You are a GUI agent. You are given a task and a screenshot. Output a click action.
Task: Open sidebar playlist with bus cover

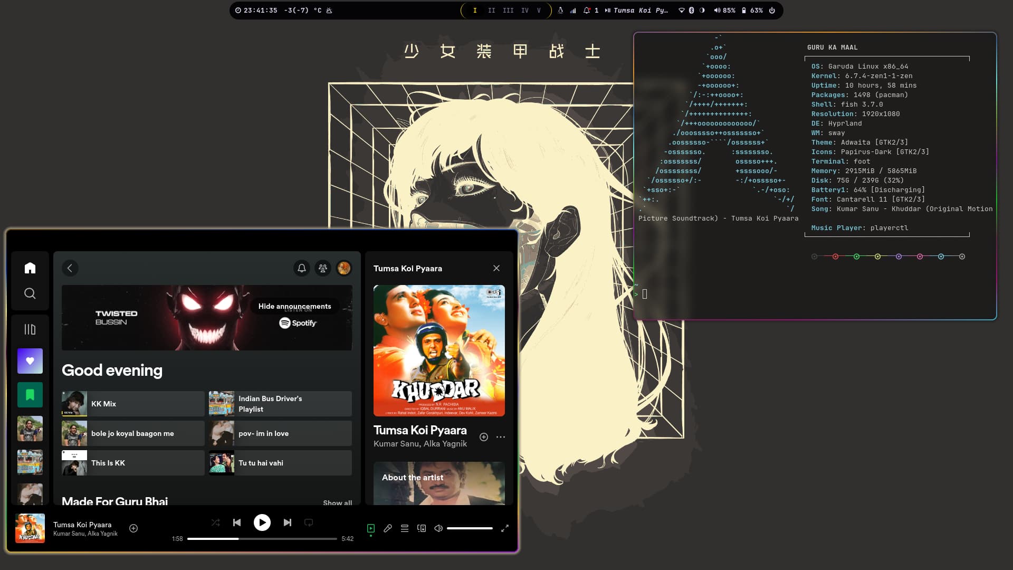coord(30,462)
